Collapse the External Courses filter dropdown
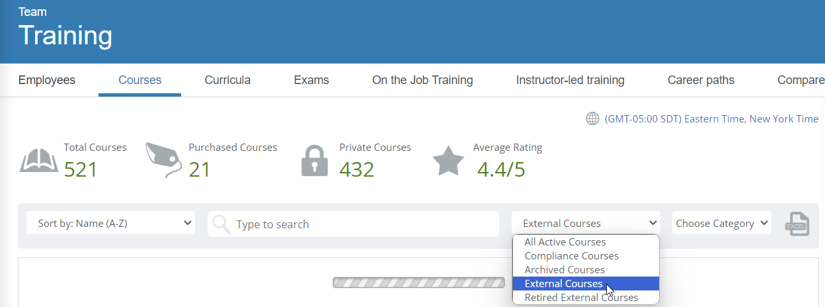This screenshot has width=825, height=307. pyautogui.click(x=586, y=223)
